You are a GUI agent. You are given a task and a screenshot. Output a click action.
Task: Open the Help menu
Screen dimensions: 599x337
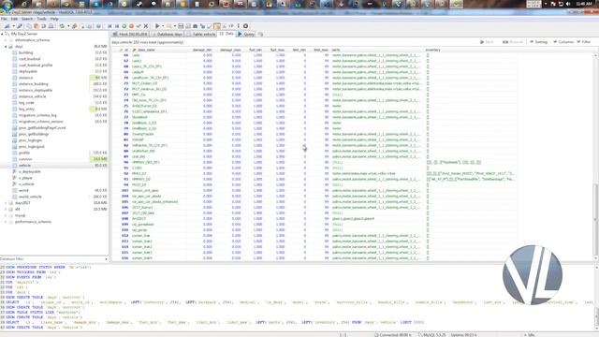coord(54,19)
